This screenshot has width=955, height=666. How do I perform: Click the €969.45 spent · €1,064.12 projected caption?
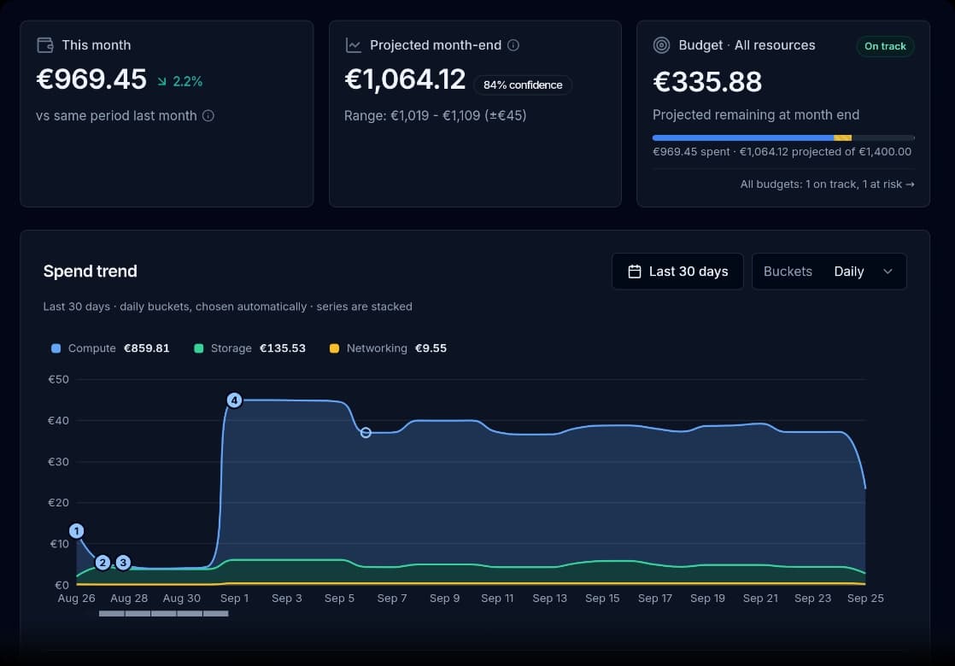click(x=782, y=152)
